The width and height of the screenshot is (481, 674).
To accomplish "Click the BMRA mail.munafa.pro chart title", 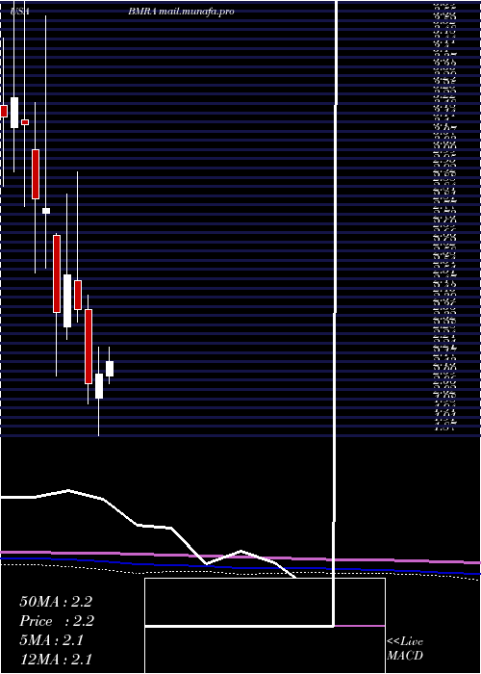I will tap(181, 12).
